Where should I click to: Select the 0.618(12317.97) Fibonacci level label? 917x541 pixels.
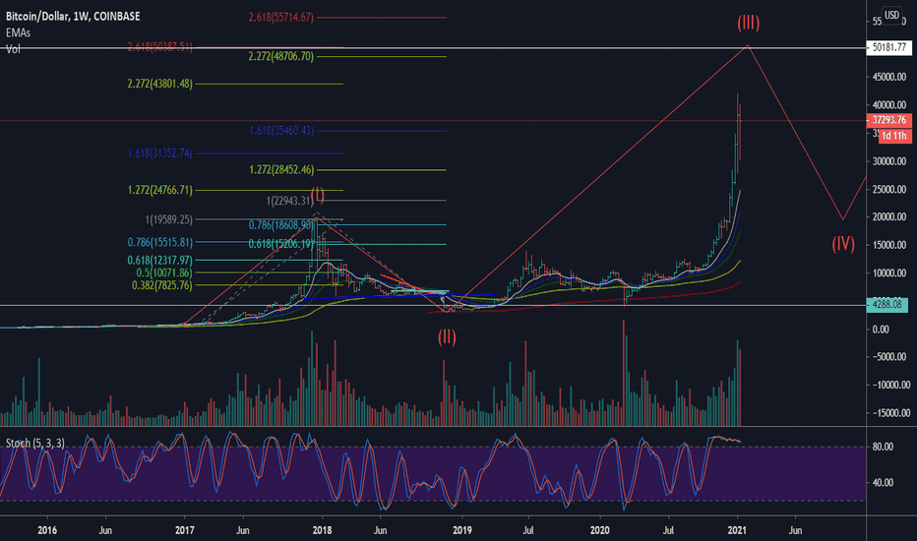[159, 261]
